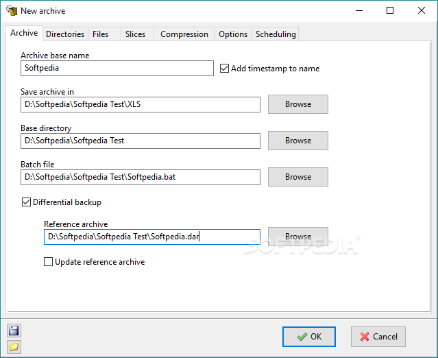Confirm with the OK button
Image resolution: width=438 pixels, height=358 pixels.
[309, 337]
